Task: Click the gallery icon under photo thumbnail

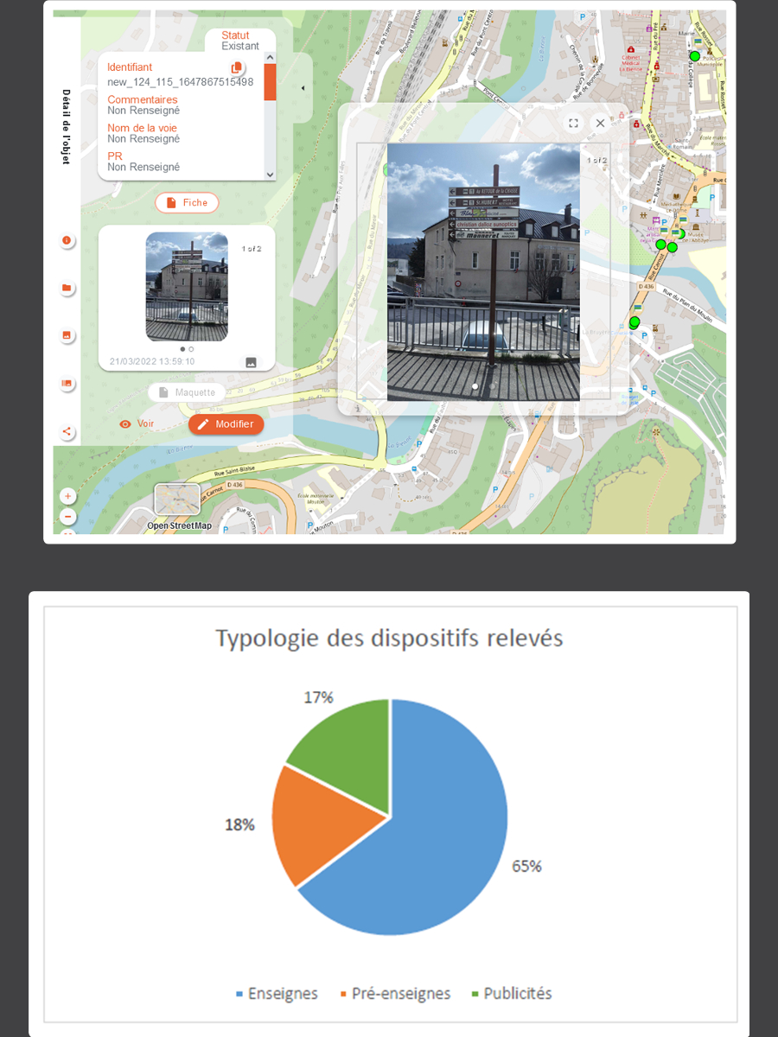Action: [251, 362]
